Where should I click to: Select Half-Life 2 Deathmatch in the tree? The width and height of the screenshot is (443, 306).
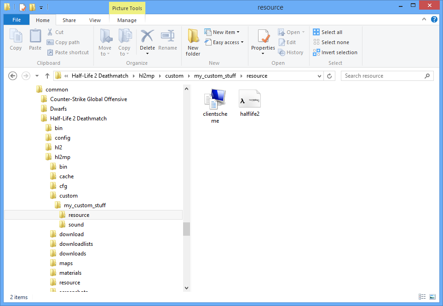pos(74,118)
